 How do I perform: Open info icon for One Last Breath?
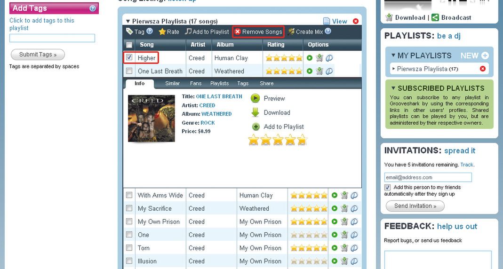pyautogui.click(x=329, y=71)
